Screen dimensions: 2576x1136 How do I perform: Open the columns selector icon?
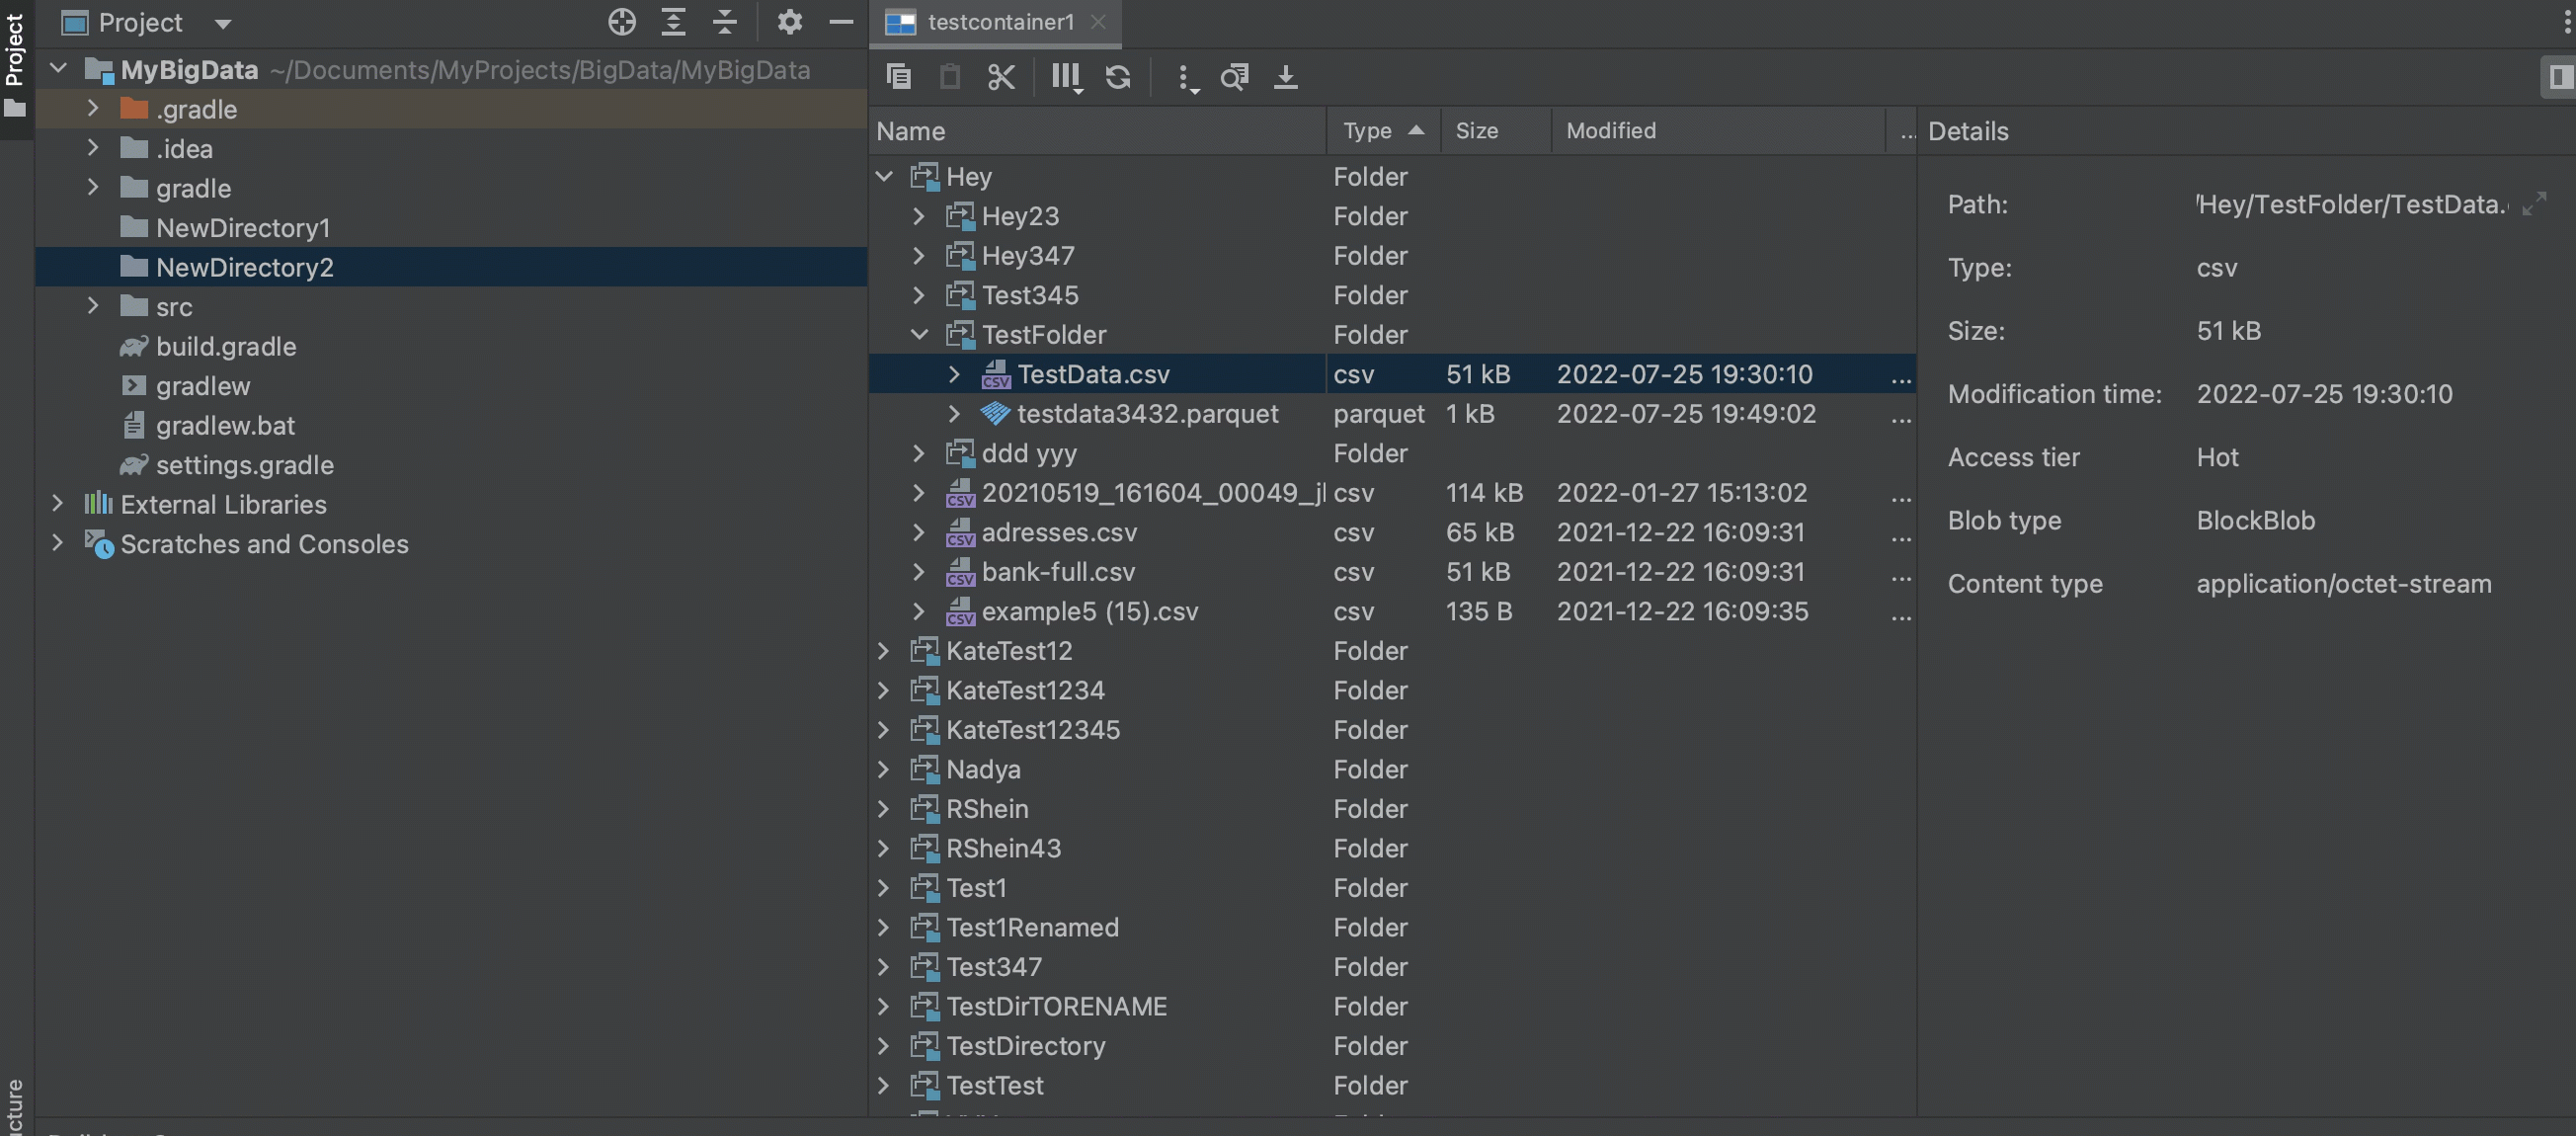point(1066,77)
